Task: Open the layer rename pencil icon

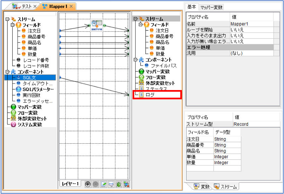Action: tap(103, 184)
